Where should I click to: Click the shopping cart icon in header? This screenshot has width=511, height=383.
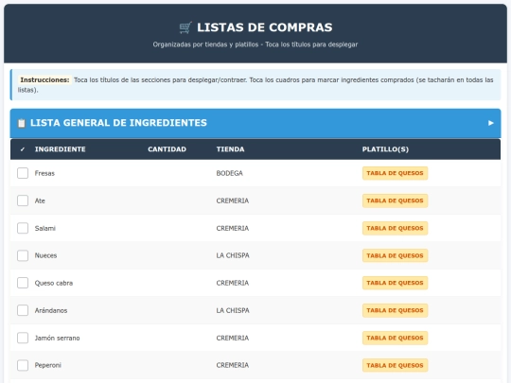click(185, 27)
